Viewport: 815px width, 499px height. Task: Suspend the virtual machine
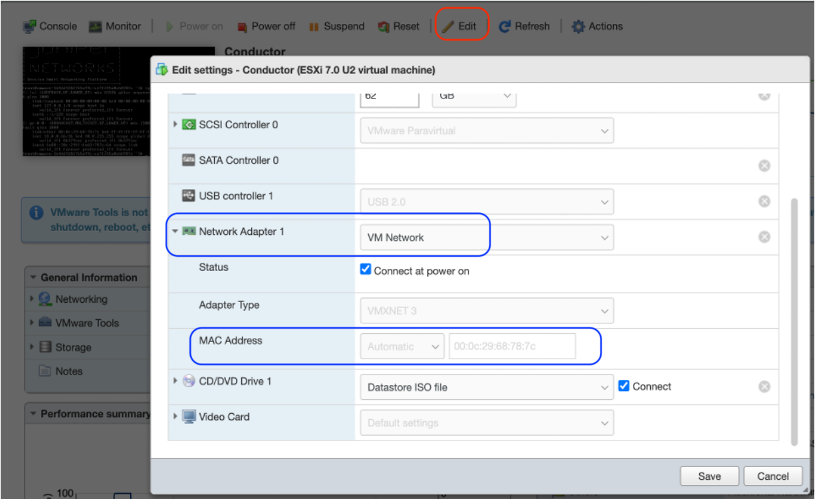pyautogui.click(x=336, y=27)
